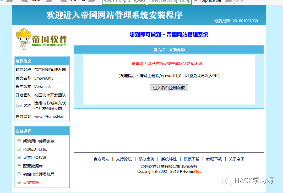Click the PHome.Net text in copyright line

190,171
